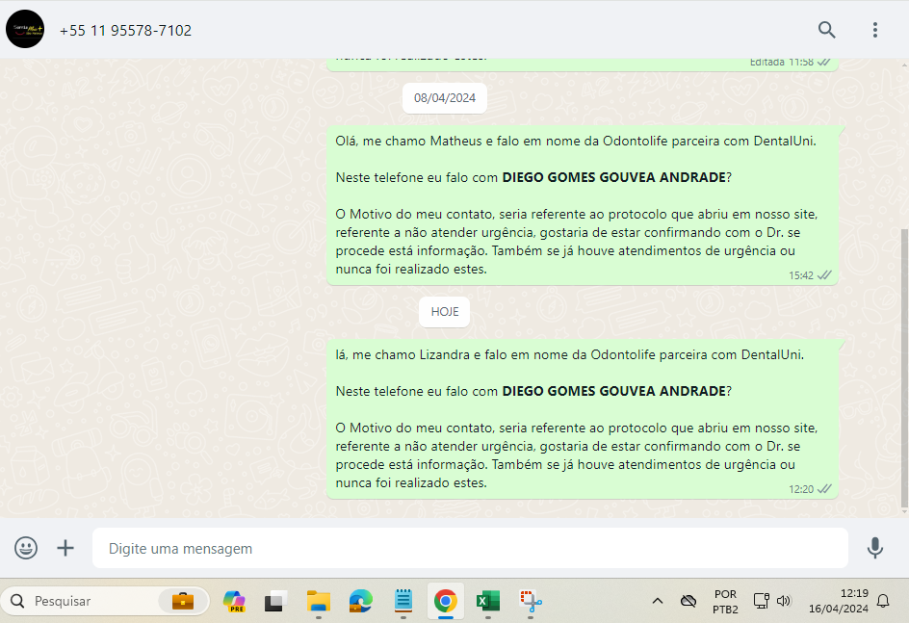Click the cloud sync off tray icon
Screen dimensions: 909x623
point(688,601)
